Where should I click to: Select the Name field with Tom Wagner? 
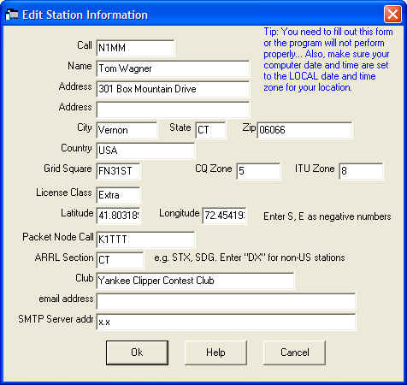[173, 68]
